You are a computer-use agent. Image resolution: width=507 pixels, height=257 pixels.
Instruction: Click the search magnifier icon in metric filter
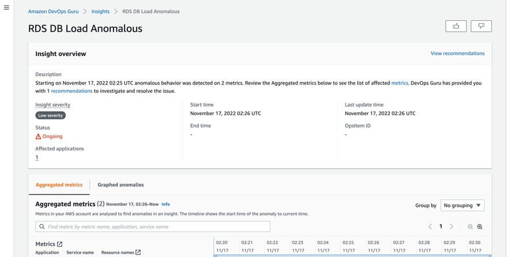click(42, 226)
